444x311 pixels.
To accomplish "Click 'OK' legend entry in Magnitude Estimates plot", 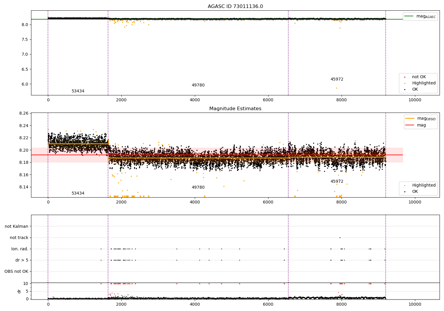I will pyautogui.click(x=415, y=192).
